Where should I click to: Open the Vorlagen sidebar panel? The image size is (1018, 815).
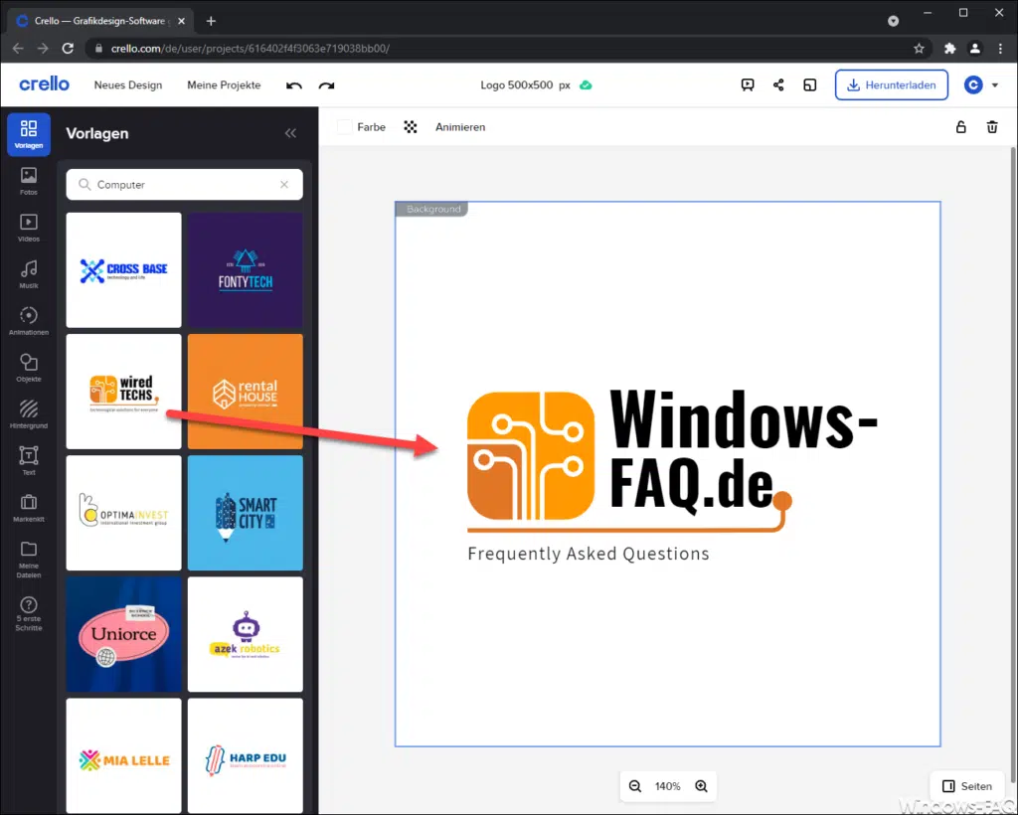[x=29, y=134]
